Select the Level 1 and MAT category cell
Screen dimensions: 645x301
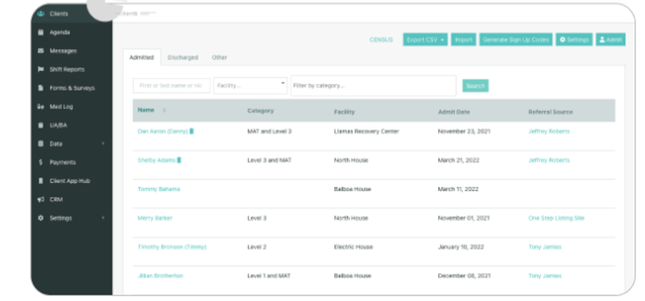[x=269, y=275]
